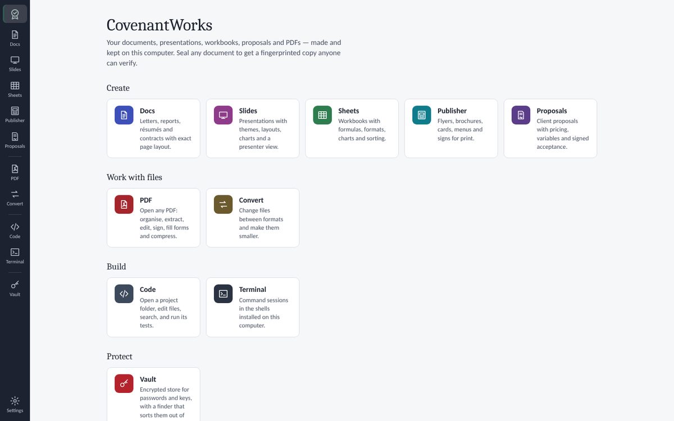
Task: Click the Convert card title
Action: 251,200
